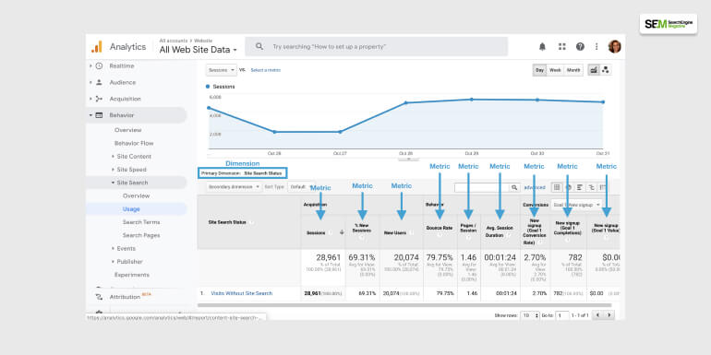Click the table filter search magnifier
Viewport: 711px width, 355px height.
(514, 187)
